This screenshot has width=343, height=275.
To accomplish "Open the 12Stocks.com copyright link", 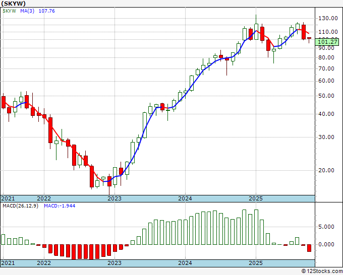I will [322, 271].
